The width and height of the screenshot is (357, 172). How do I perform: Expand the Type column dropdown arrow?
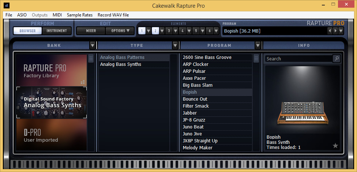pos(175,45)
